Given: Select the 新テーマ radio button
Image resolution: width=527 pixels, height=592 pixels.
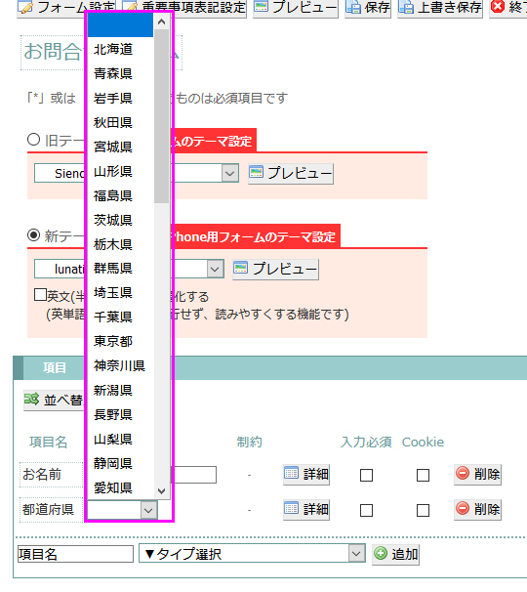Looking at the screenshot, I should tap(33, 235).
